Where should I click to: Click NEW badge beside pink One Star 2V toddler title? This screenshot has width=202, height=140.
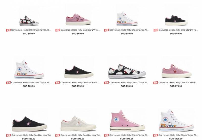click(x=58, y=30)
